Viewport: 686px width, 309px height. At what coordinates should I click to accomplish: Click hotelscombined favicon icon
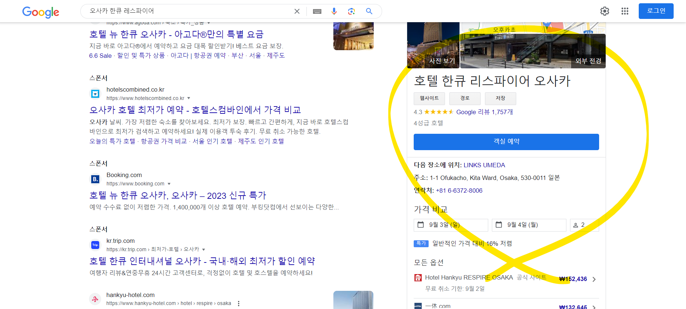95,94
